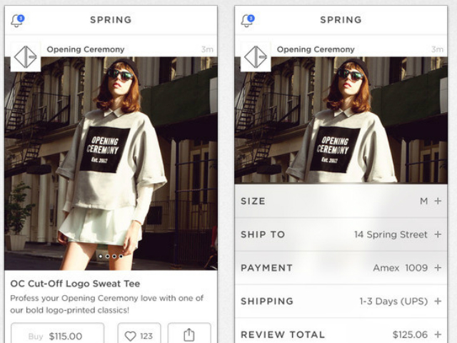
Task: Tap the share icon button
Action: [189, 334]
